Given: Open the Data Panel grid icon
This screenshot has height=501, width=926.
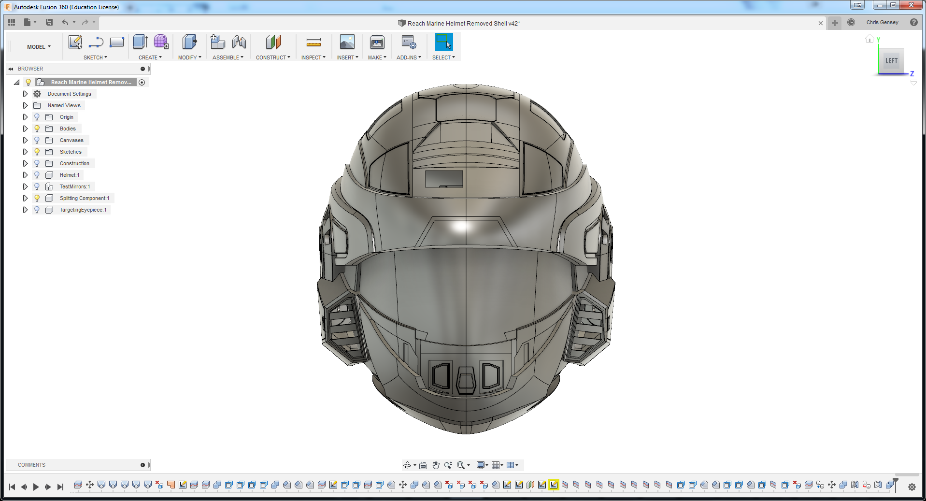Looking at the screenshot, I should pyautogui.click(x=12, y=22).
